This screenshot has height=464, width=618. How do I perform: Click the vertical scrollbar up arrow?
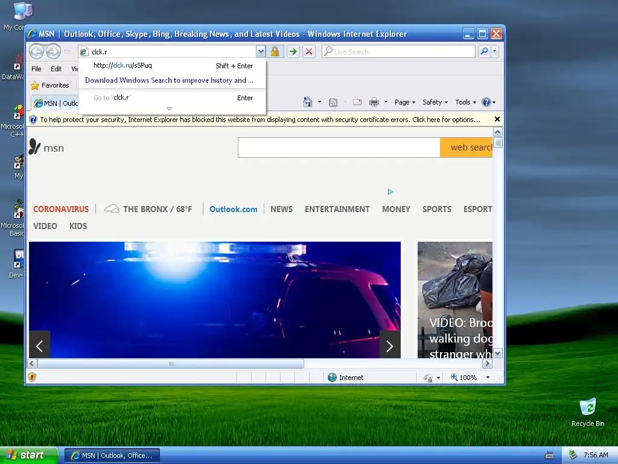pos(497,132)
